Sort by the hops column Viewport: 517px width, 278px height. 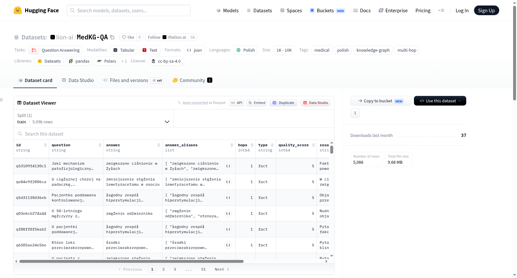(252, 145)
